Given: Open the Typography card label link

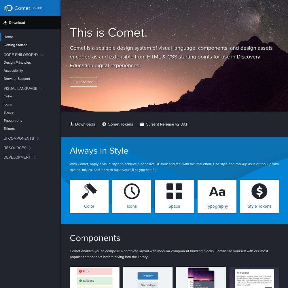Looking at the screenshot, I should click(217, 206).
